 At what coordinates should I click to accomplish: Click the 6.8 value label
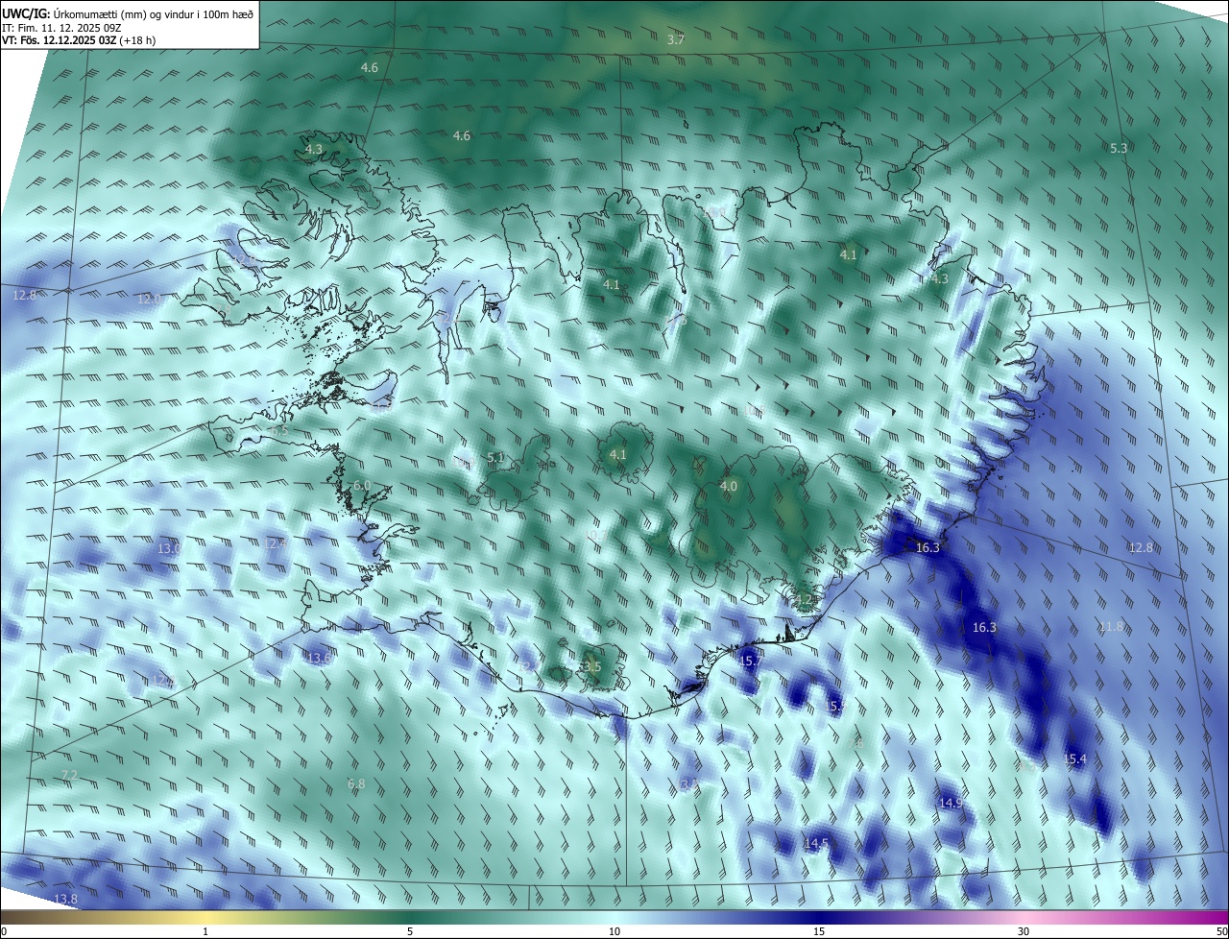coord(356,783)
